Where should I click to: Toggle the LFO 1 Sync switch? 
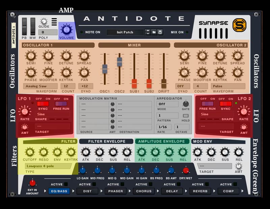43,104
